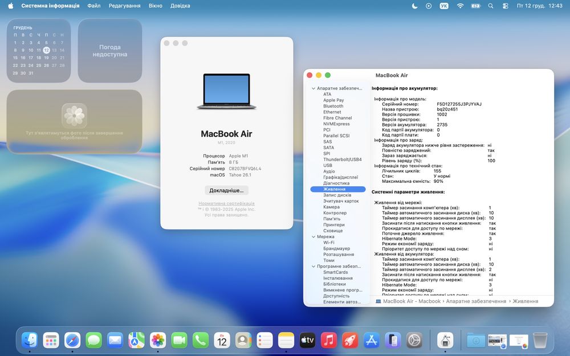Click the Wi-Fi status icon
The width and height of the screenshot is (570, 356).
tap(460, 6)
